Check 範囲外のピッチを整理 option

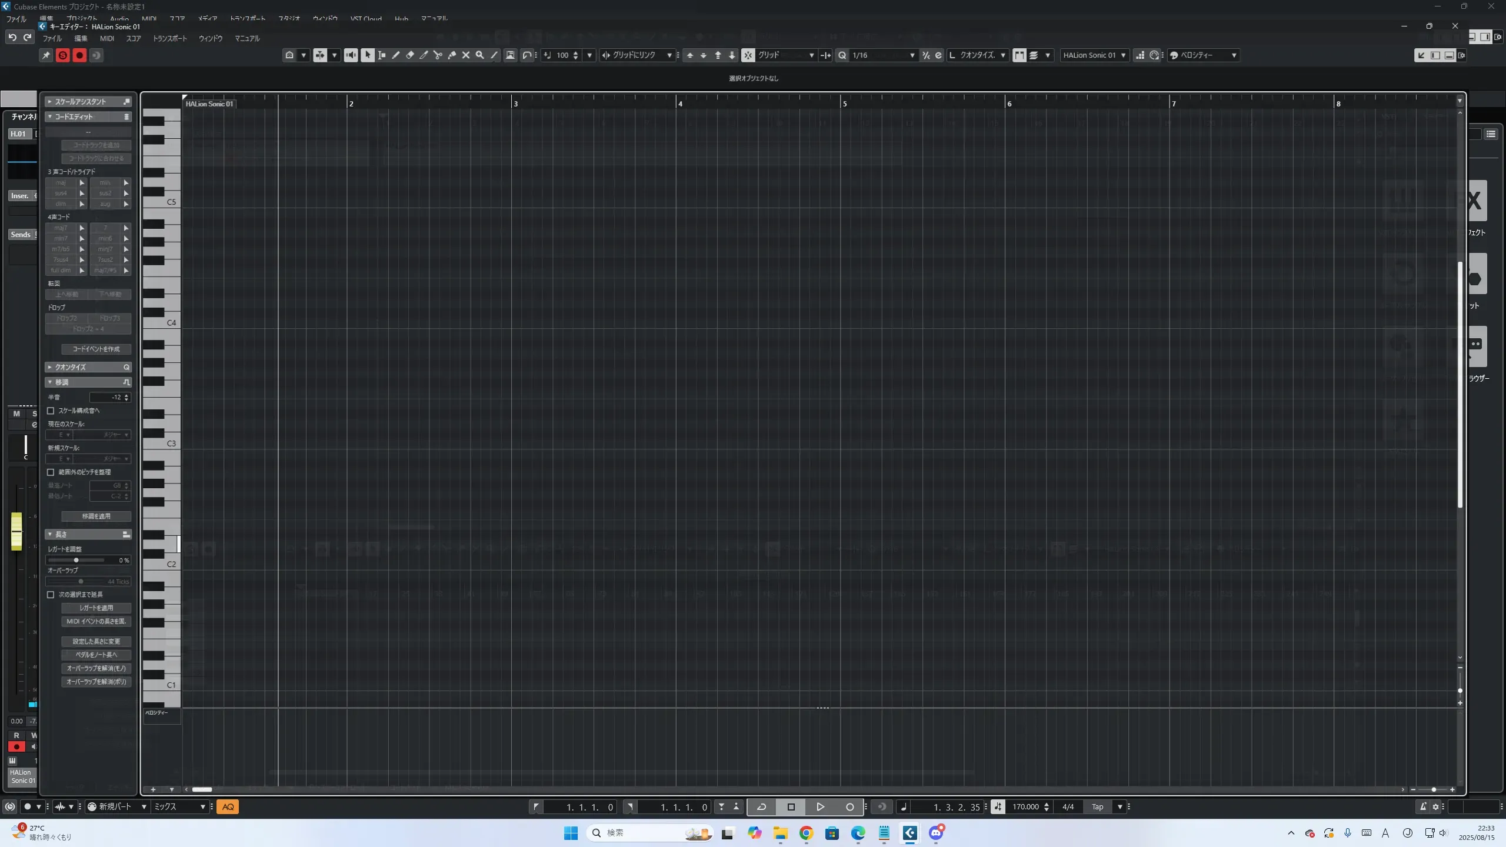tap(51, 472)
